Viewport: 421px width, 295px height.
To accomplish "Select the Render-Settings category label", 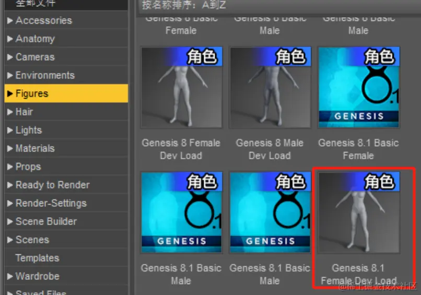I will click(51, 203).
